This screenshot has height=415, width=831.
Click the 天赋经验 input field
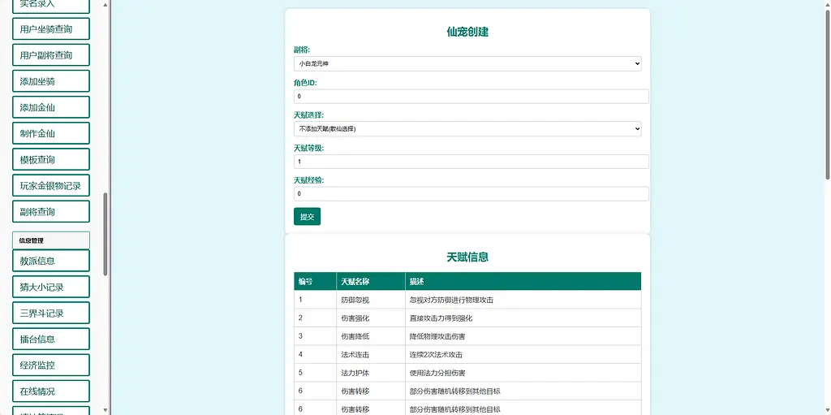tap(471, 194)
